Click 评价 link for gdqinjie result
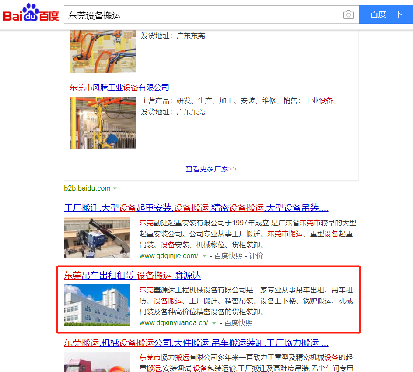The width and height of the screenshot is (413, 372). [x=256, y=256]
